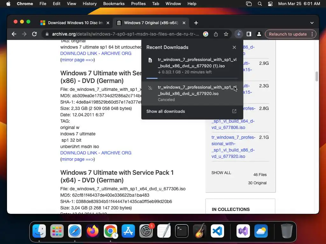Close the Windows 7 Original tab

click(184, 23)
